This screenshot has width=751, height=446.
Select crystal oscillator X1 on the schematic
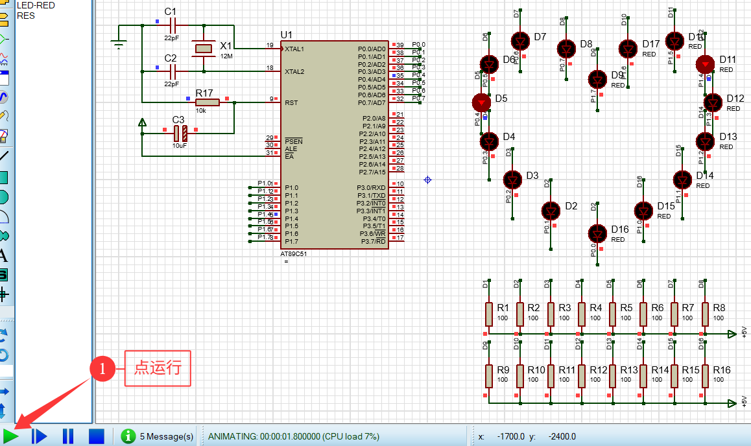pos(204,49)
